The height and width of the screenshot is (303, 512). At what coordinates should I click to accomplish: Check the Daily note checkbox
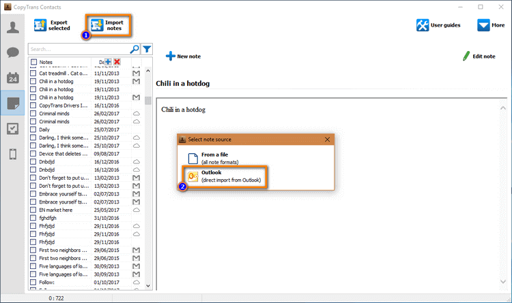[33, 129]
